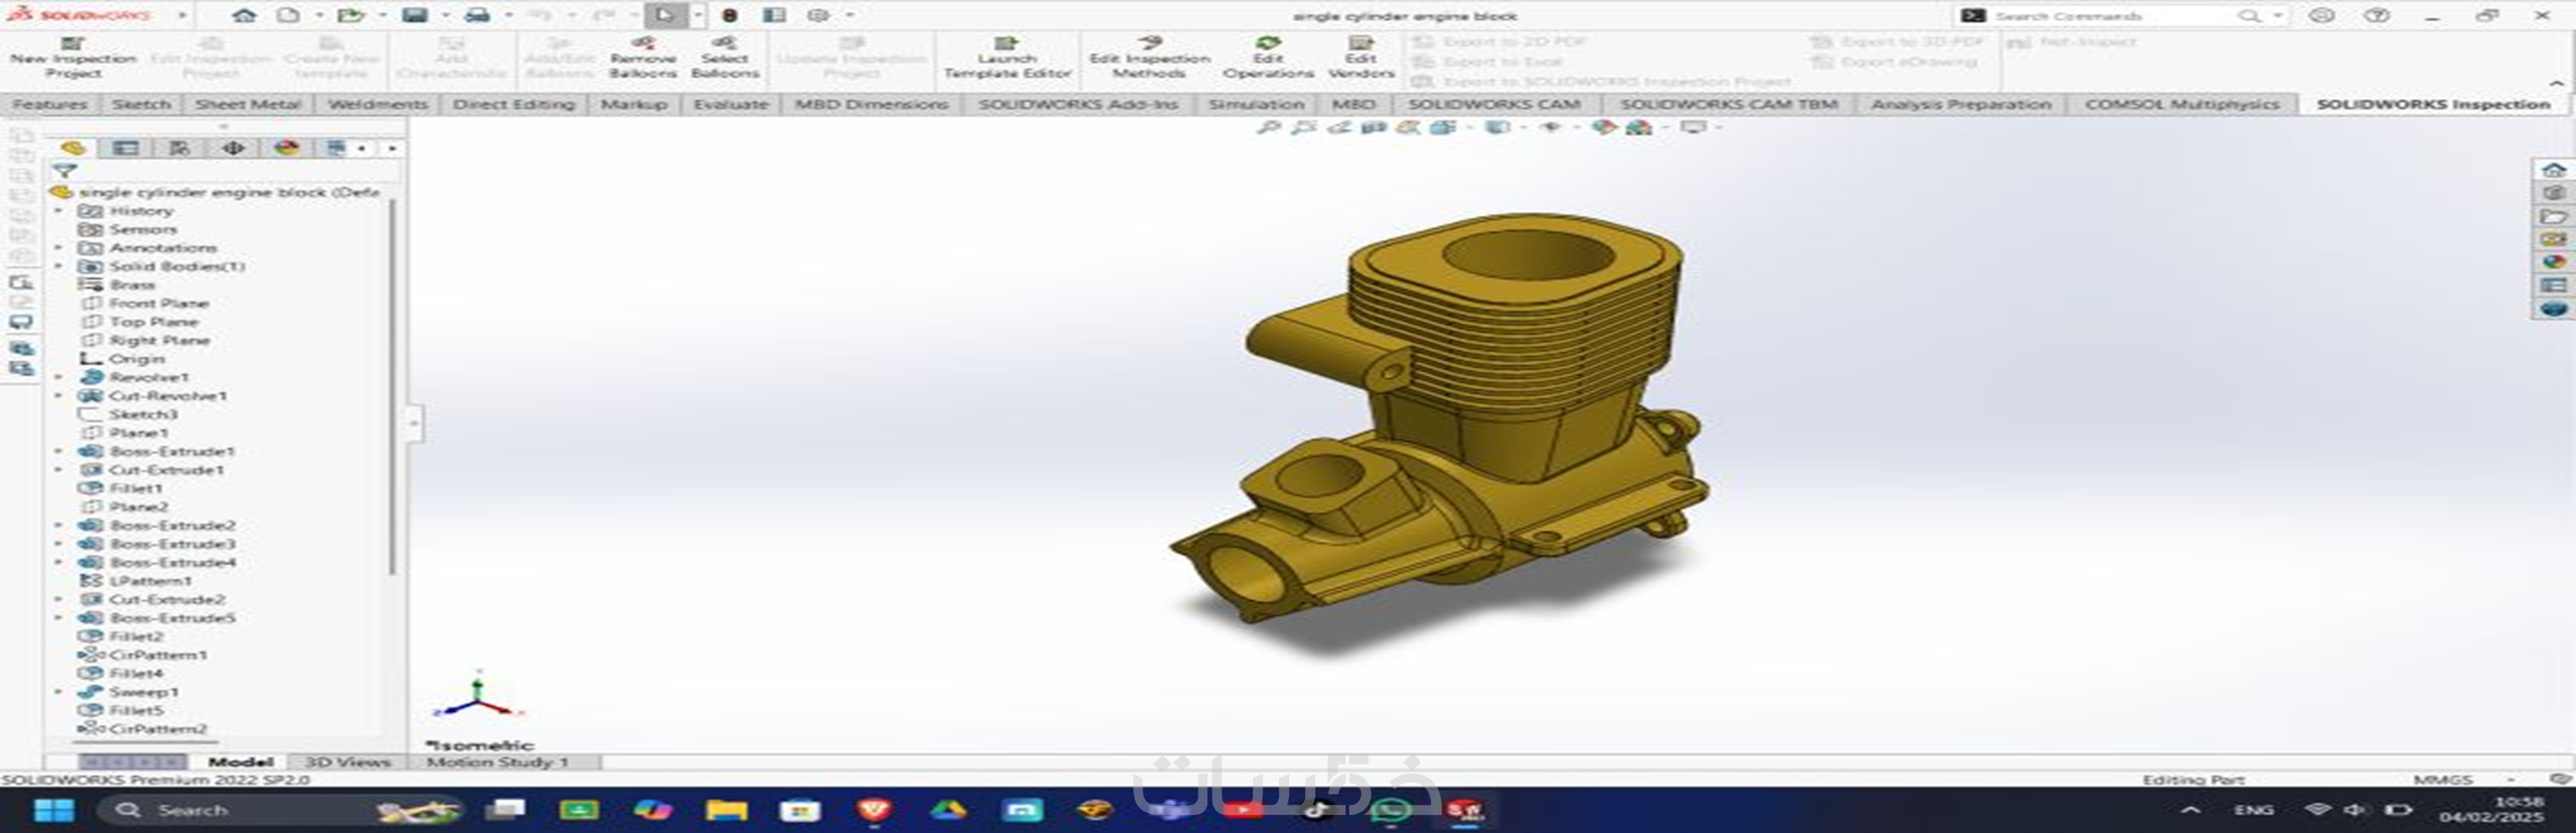
Task: Expand the Boss-Extrude1 feature arrow
Action: pos(58,451)
